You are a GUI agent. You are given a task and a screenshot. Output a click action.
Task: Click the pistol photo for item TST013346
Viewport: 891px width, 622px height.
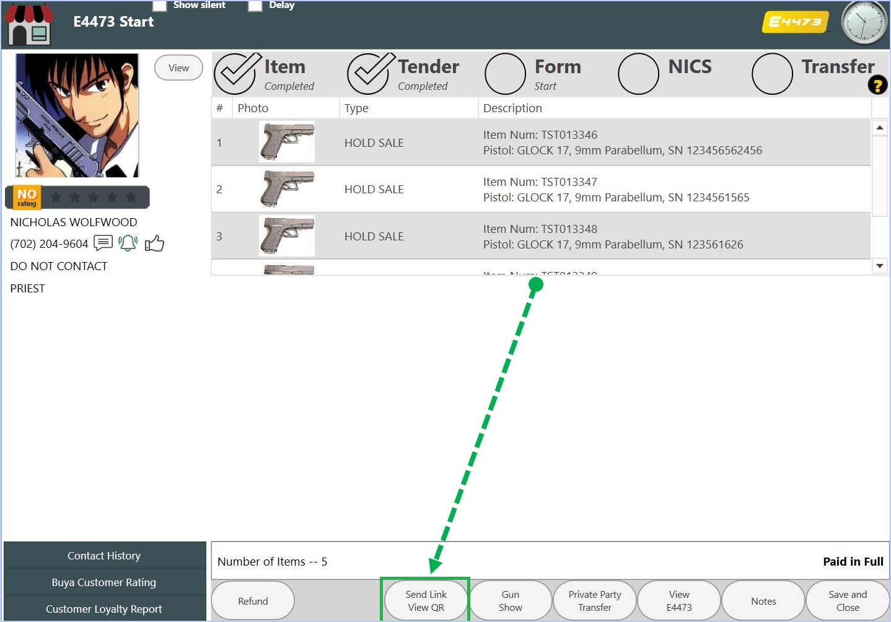point(286,142)
